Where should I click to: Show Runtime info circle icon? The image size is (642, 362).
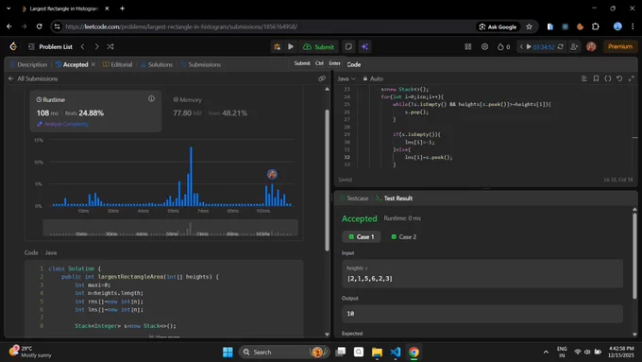click(151, 99)
